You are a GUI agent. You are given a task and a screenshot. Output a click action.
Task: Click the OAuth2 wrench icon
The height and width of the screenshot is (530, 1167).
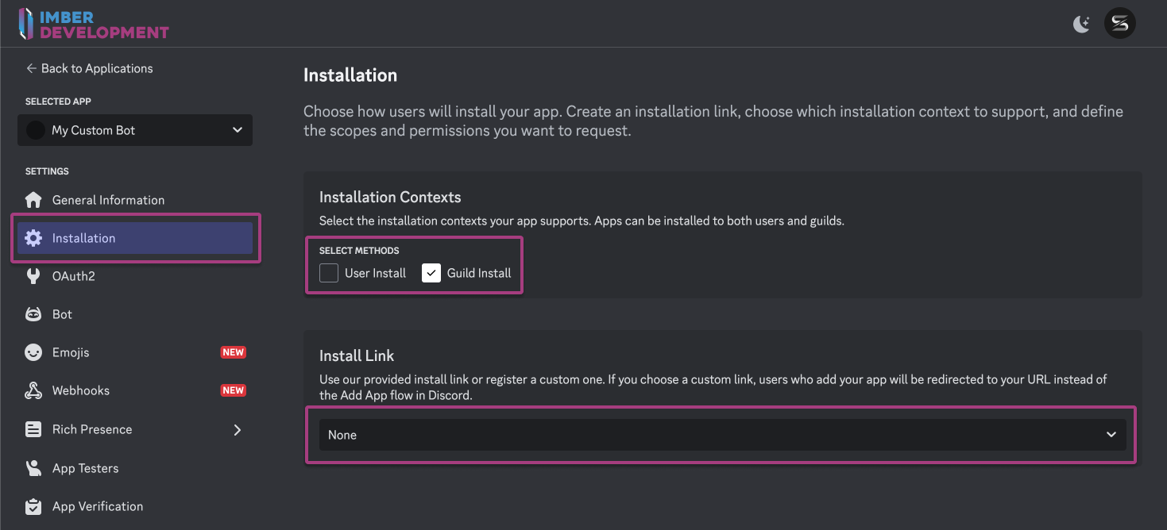33,276
